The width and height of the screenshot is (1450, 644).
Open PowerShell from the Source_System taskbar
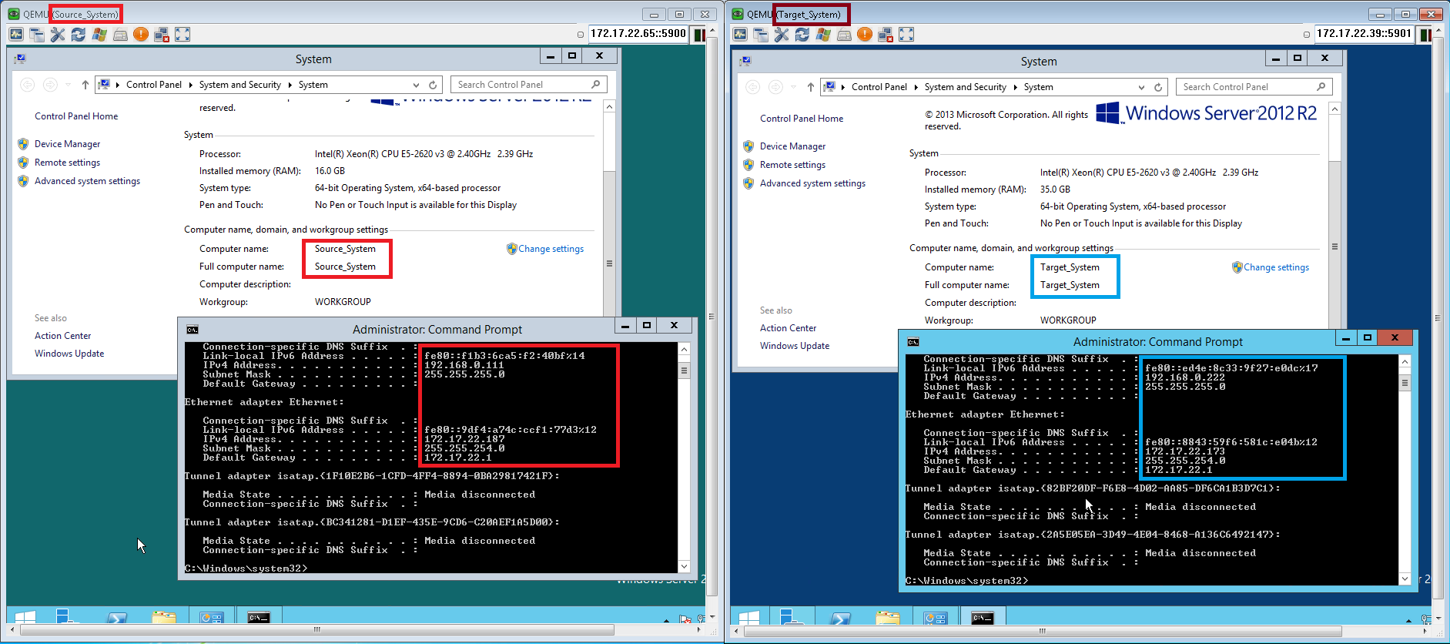pos(116,618)
